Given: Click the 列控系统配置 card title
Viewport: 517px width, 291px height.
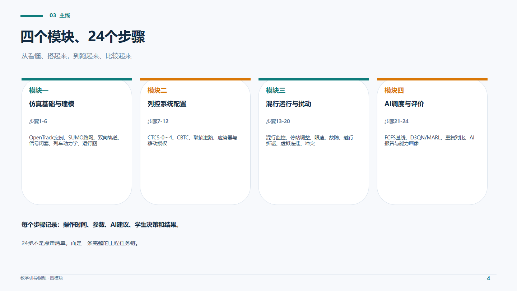Looking at the screenshot, I should [x=167, y=104].
